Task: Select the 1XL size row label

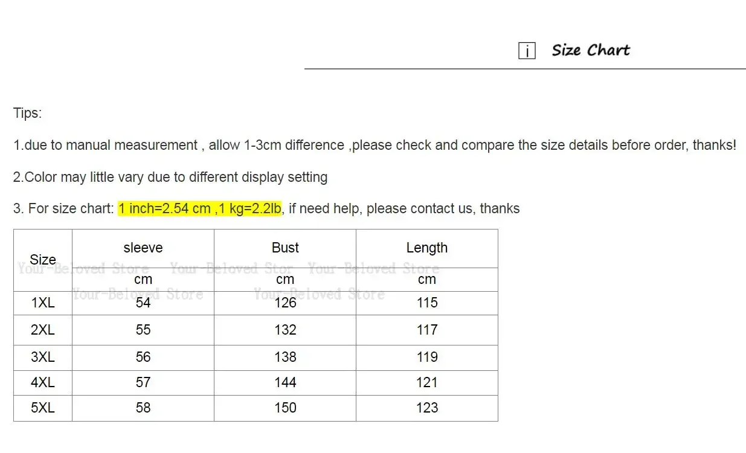Action: tap(43, 303)
